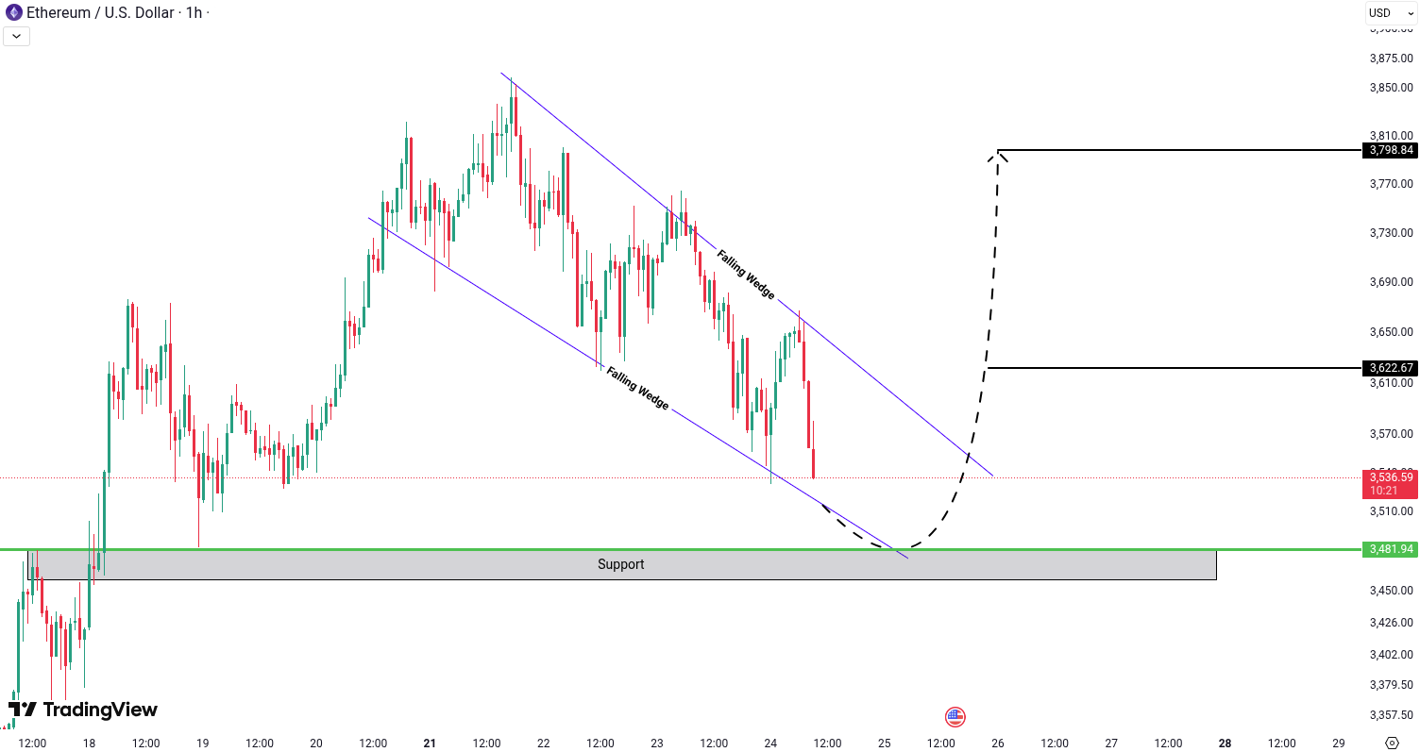Click date 22 on the time axis
1420x752 pixels.
(543, 744)
